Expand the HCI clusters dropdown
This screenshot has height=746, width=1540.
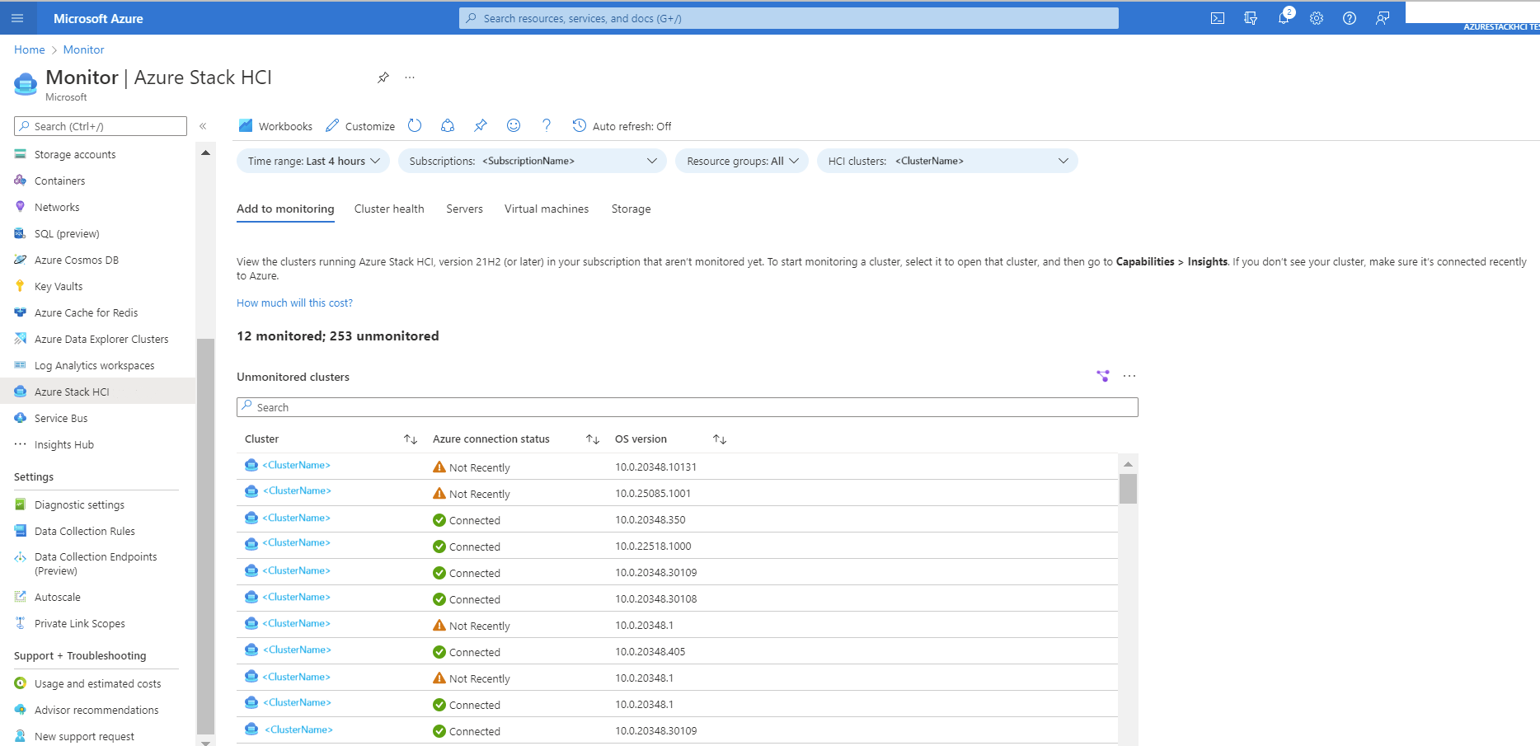[x=947, y=161]
